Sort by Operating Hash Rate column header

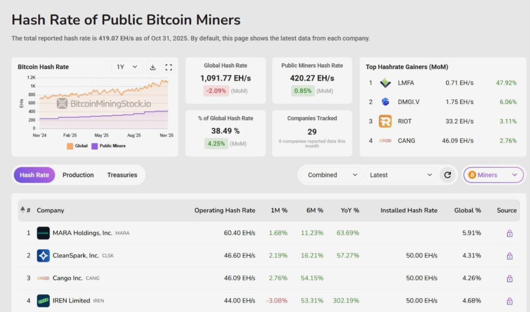click(x=225, y=210)
